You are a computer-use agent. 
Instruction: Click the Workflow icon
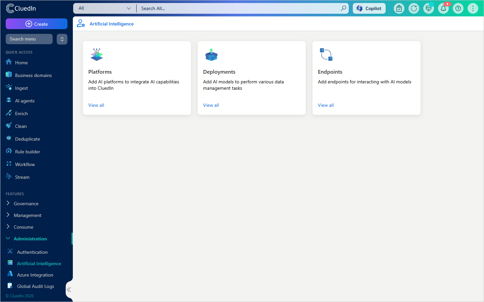tap(9, 164)
